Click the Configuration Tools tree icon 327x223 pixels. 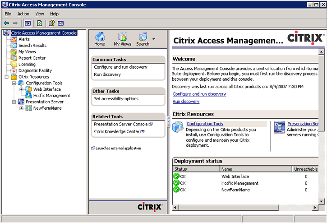pyautogui.click(x=21, y=83)
